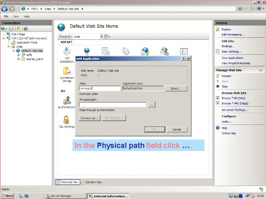The height and width of the screenshot is (199, 266).
Task: Click the view mode icon beside Group by
Action: pos(107,36)
